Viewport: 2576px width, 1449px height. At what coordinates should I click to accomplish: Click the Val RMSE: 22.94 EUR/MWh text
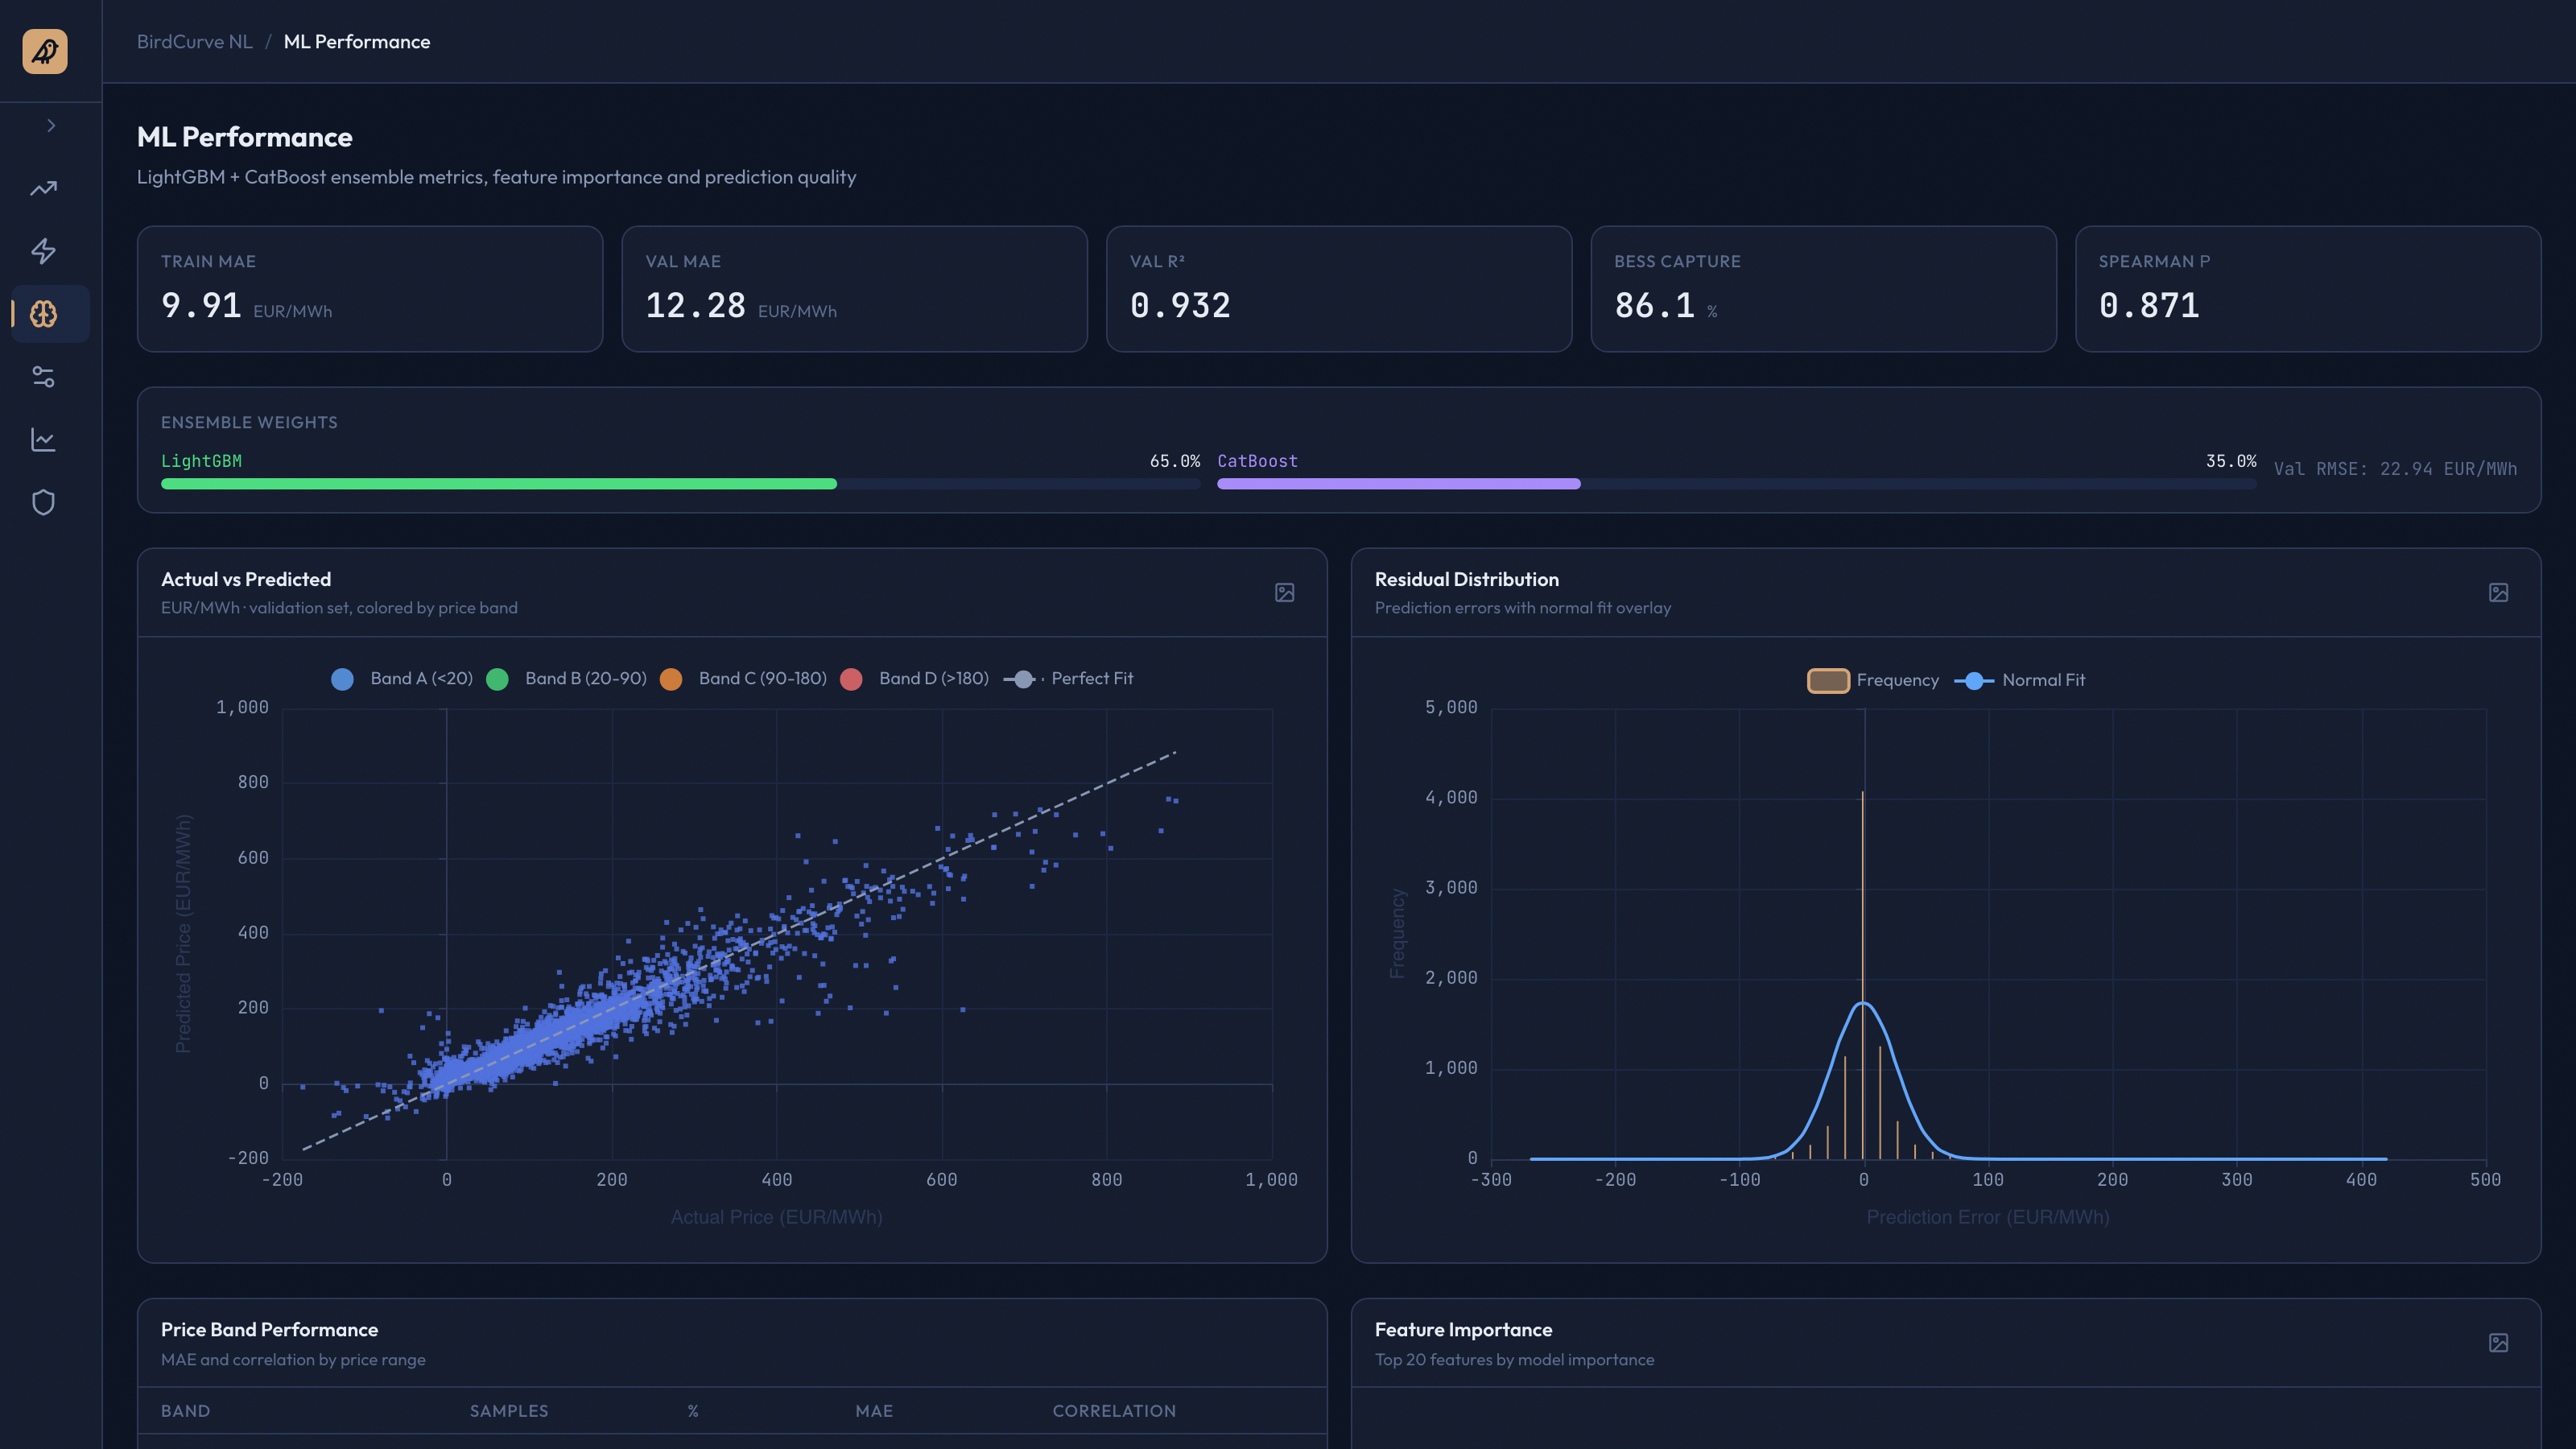(2395, 469)
